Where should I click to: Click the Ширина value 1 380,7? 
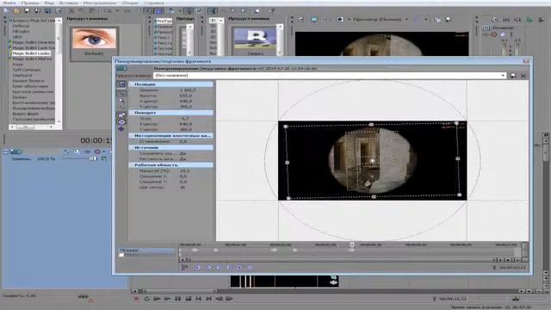coord(188,90)
